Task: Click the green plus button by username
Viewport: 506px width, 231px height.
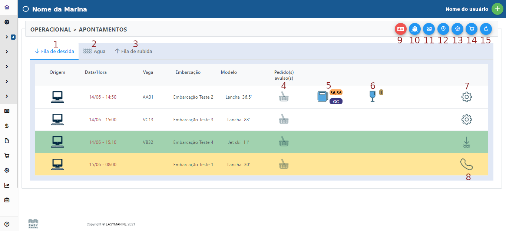Action: (x=497, y=9)
